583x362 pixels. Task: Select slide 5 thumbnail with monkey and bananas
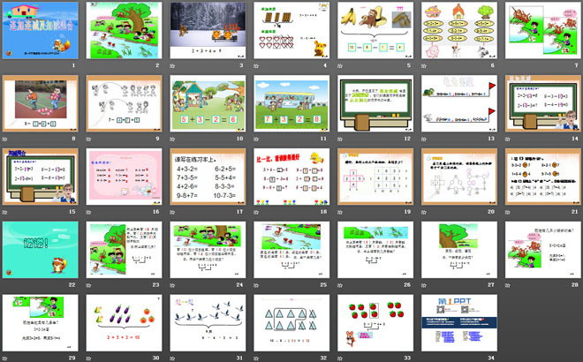[x=375, y=30]
